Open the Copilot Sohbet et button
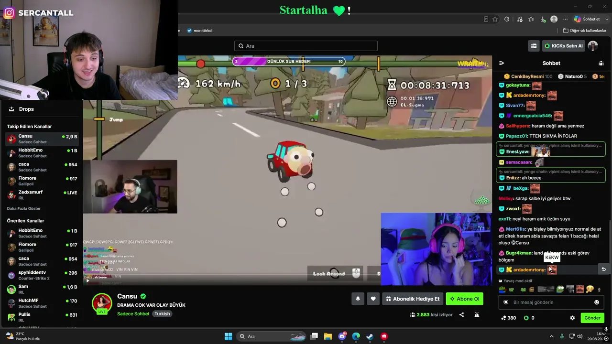Image resolution: width=612 pixels, height=344 pixels. point(587,19)
